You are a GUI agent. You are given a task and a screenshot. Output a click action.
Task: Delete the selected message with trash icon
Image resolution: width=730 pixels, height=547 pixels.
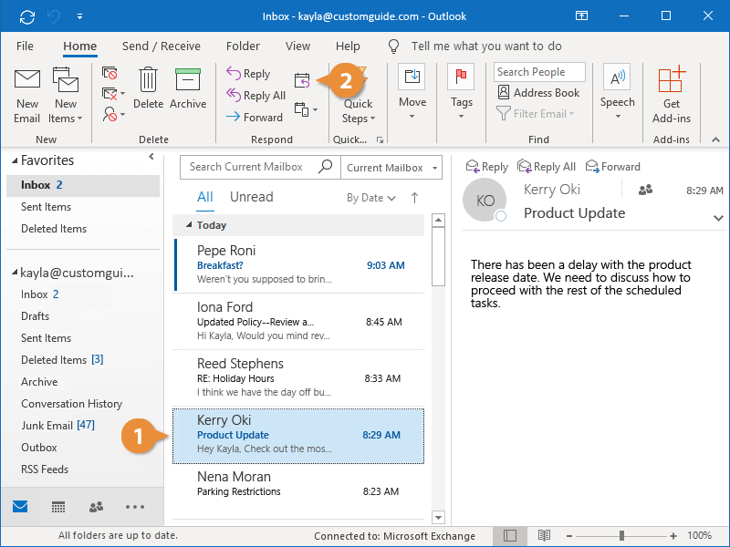[x=148, y=88]
